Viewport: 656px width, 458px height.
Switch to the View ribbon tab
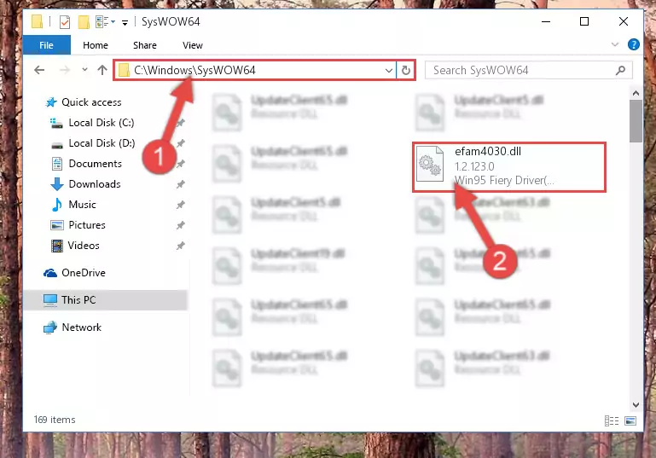click(x=193, y=45)
